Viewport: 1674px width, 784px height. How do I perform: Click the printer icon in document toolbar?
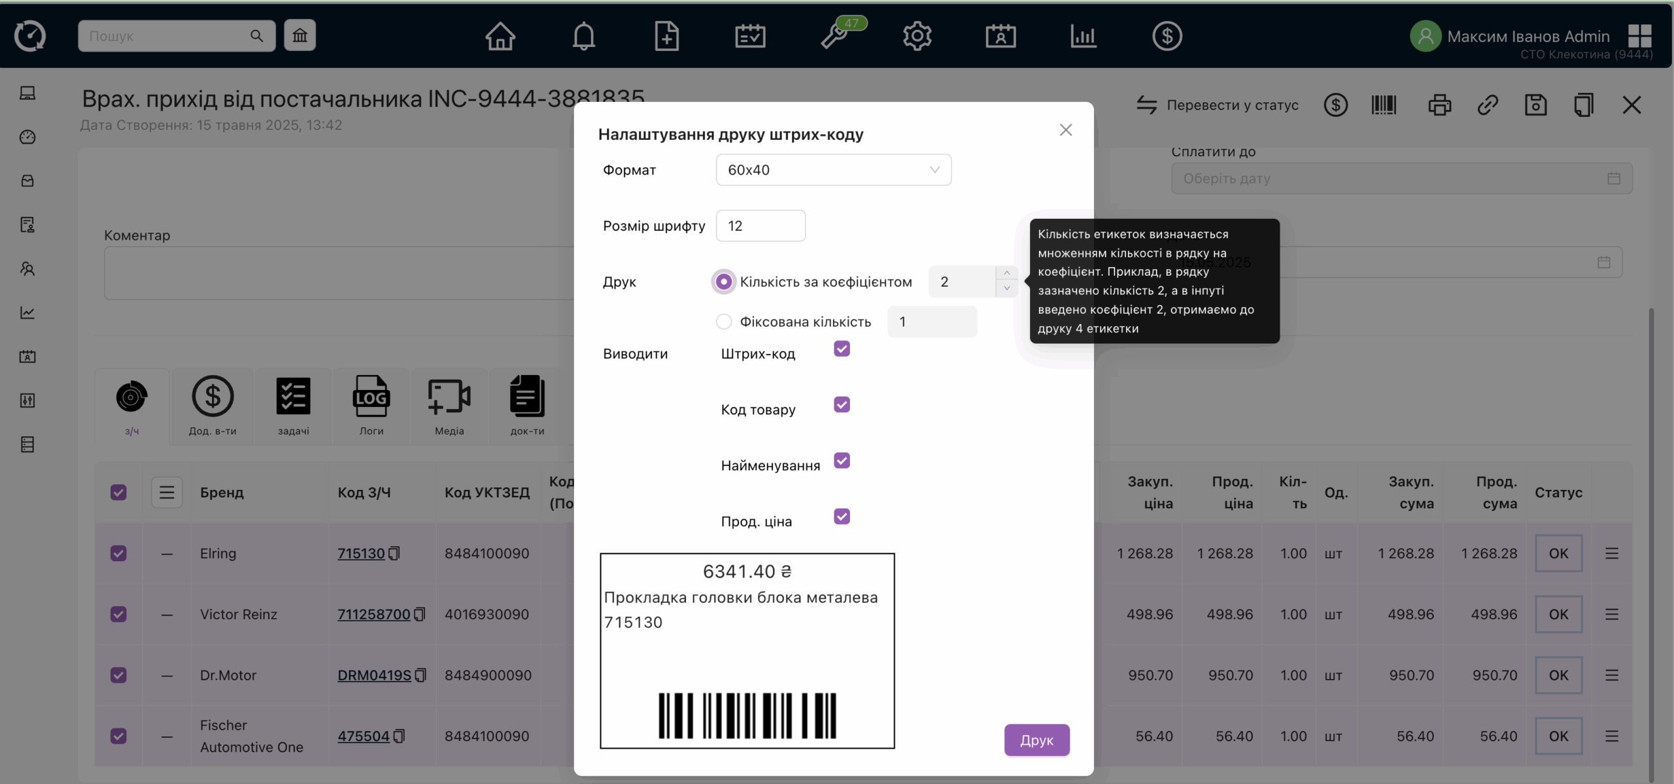(1439, 105)
